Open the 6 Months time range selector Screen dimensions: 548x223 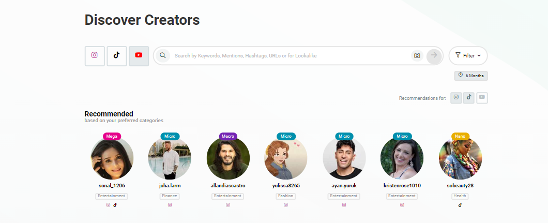(471, 76)
